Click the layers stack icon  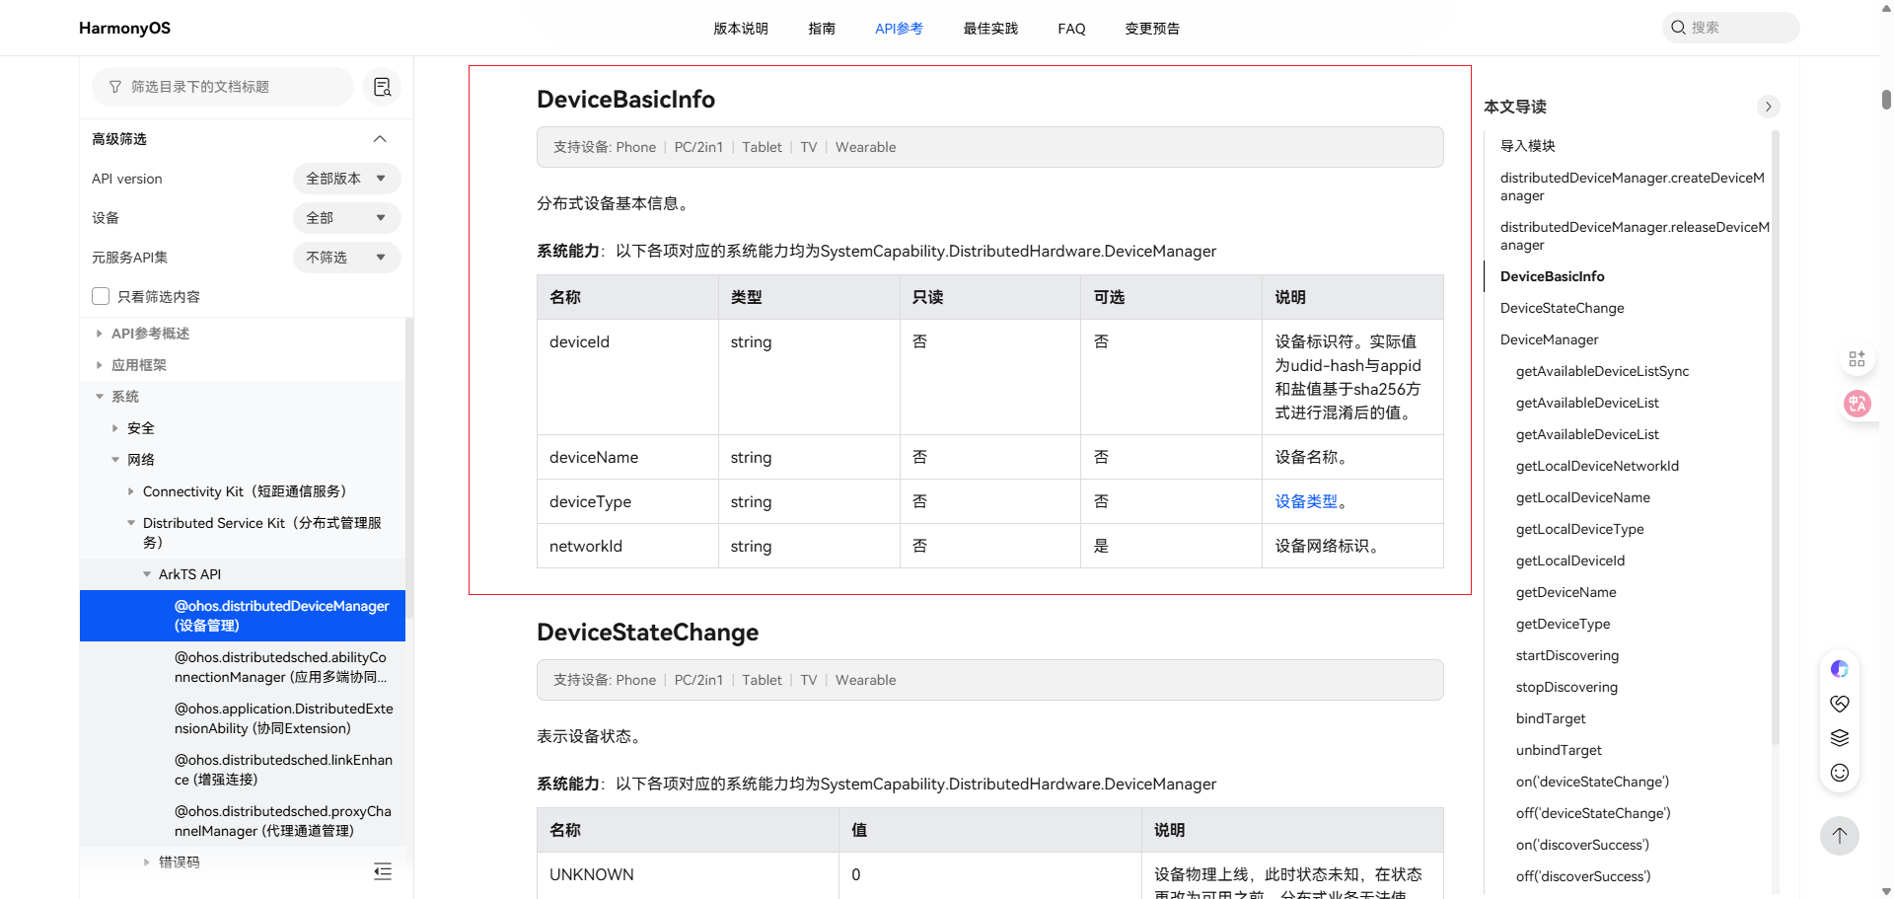click(1839, 738)
